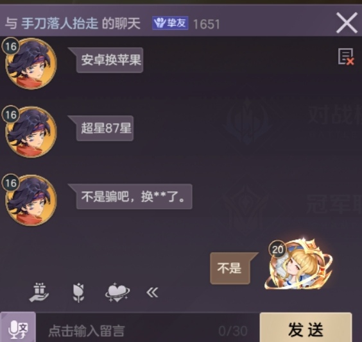Open the 挚友 intimacy badge
The image size is (362, 342).
(x=170, y=23)
